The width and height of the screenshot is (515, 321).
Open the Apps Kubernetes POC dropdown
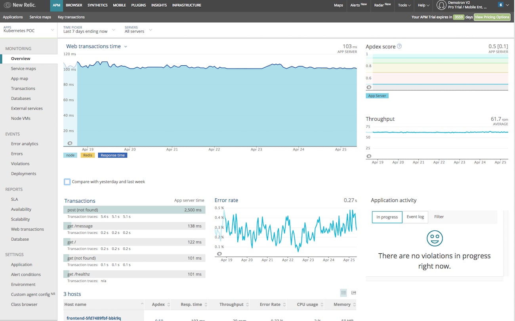pos(29,30)
